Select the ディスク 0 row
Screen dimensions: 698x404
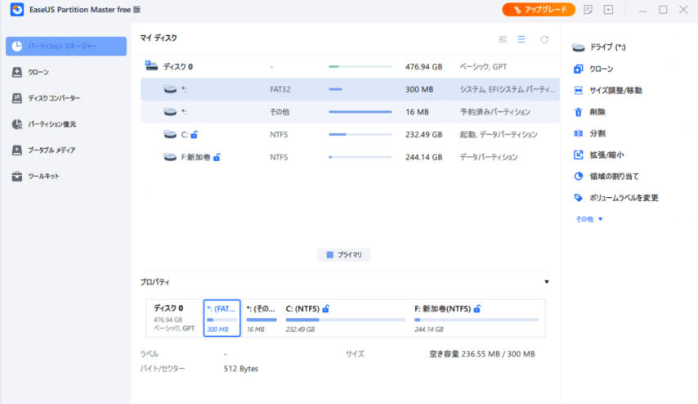pyautogui.click(x=350, y=67)
